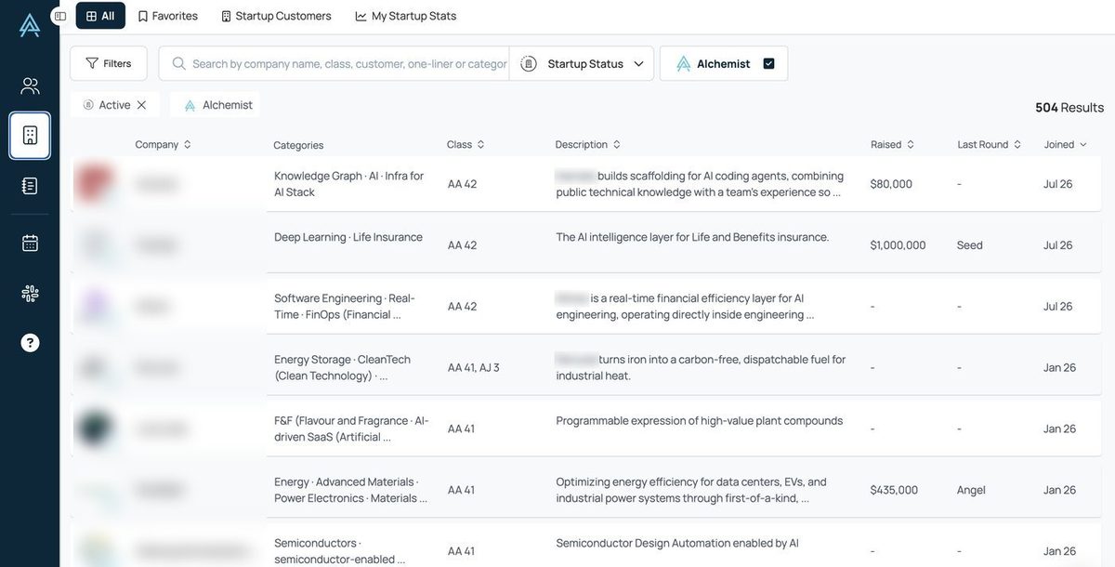1115x567 pixels.
Task: Open the document list sidebar icon
Action: click(x=30, y=186)
